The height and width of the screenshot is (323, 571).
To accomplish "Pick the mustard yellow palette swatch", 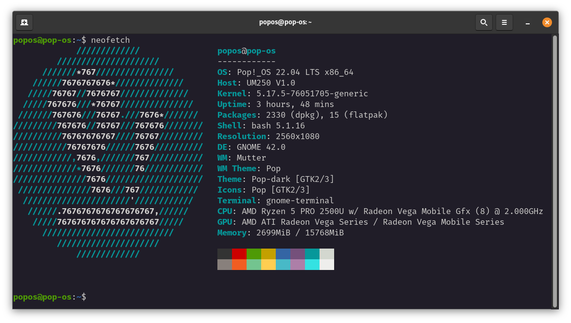I will pos(268,254).
